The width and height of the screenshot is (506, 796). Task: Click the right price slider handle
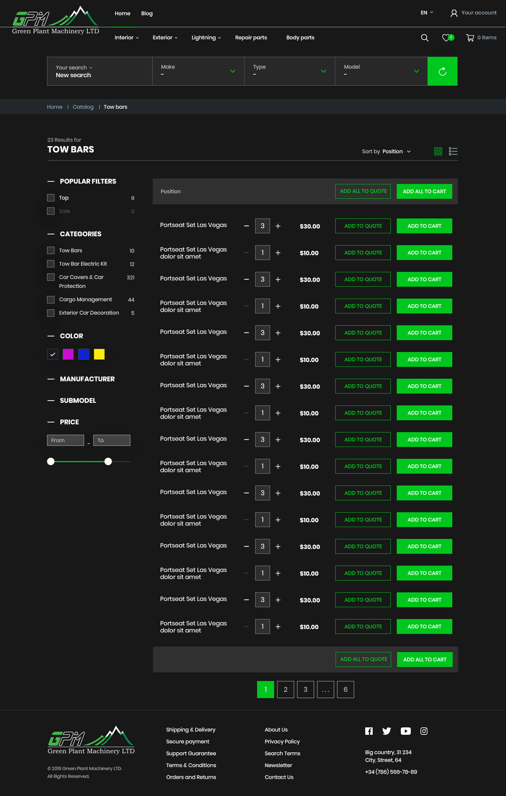click(108, 461)
